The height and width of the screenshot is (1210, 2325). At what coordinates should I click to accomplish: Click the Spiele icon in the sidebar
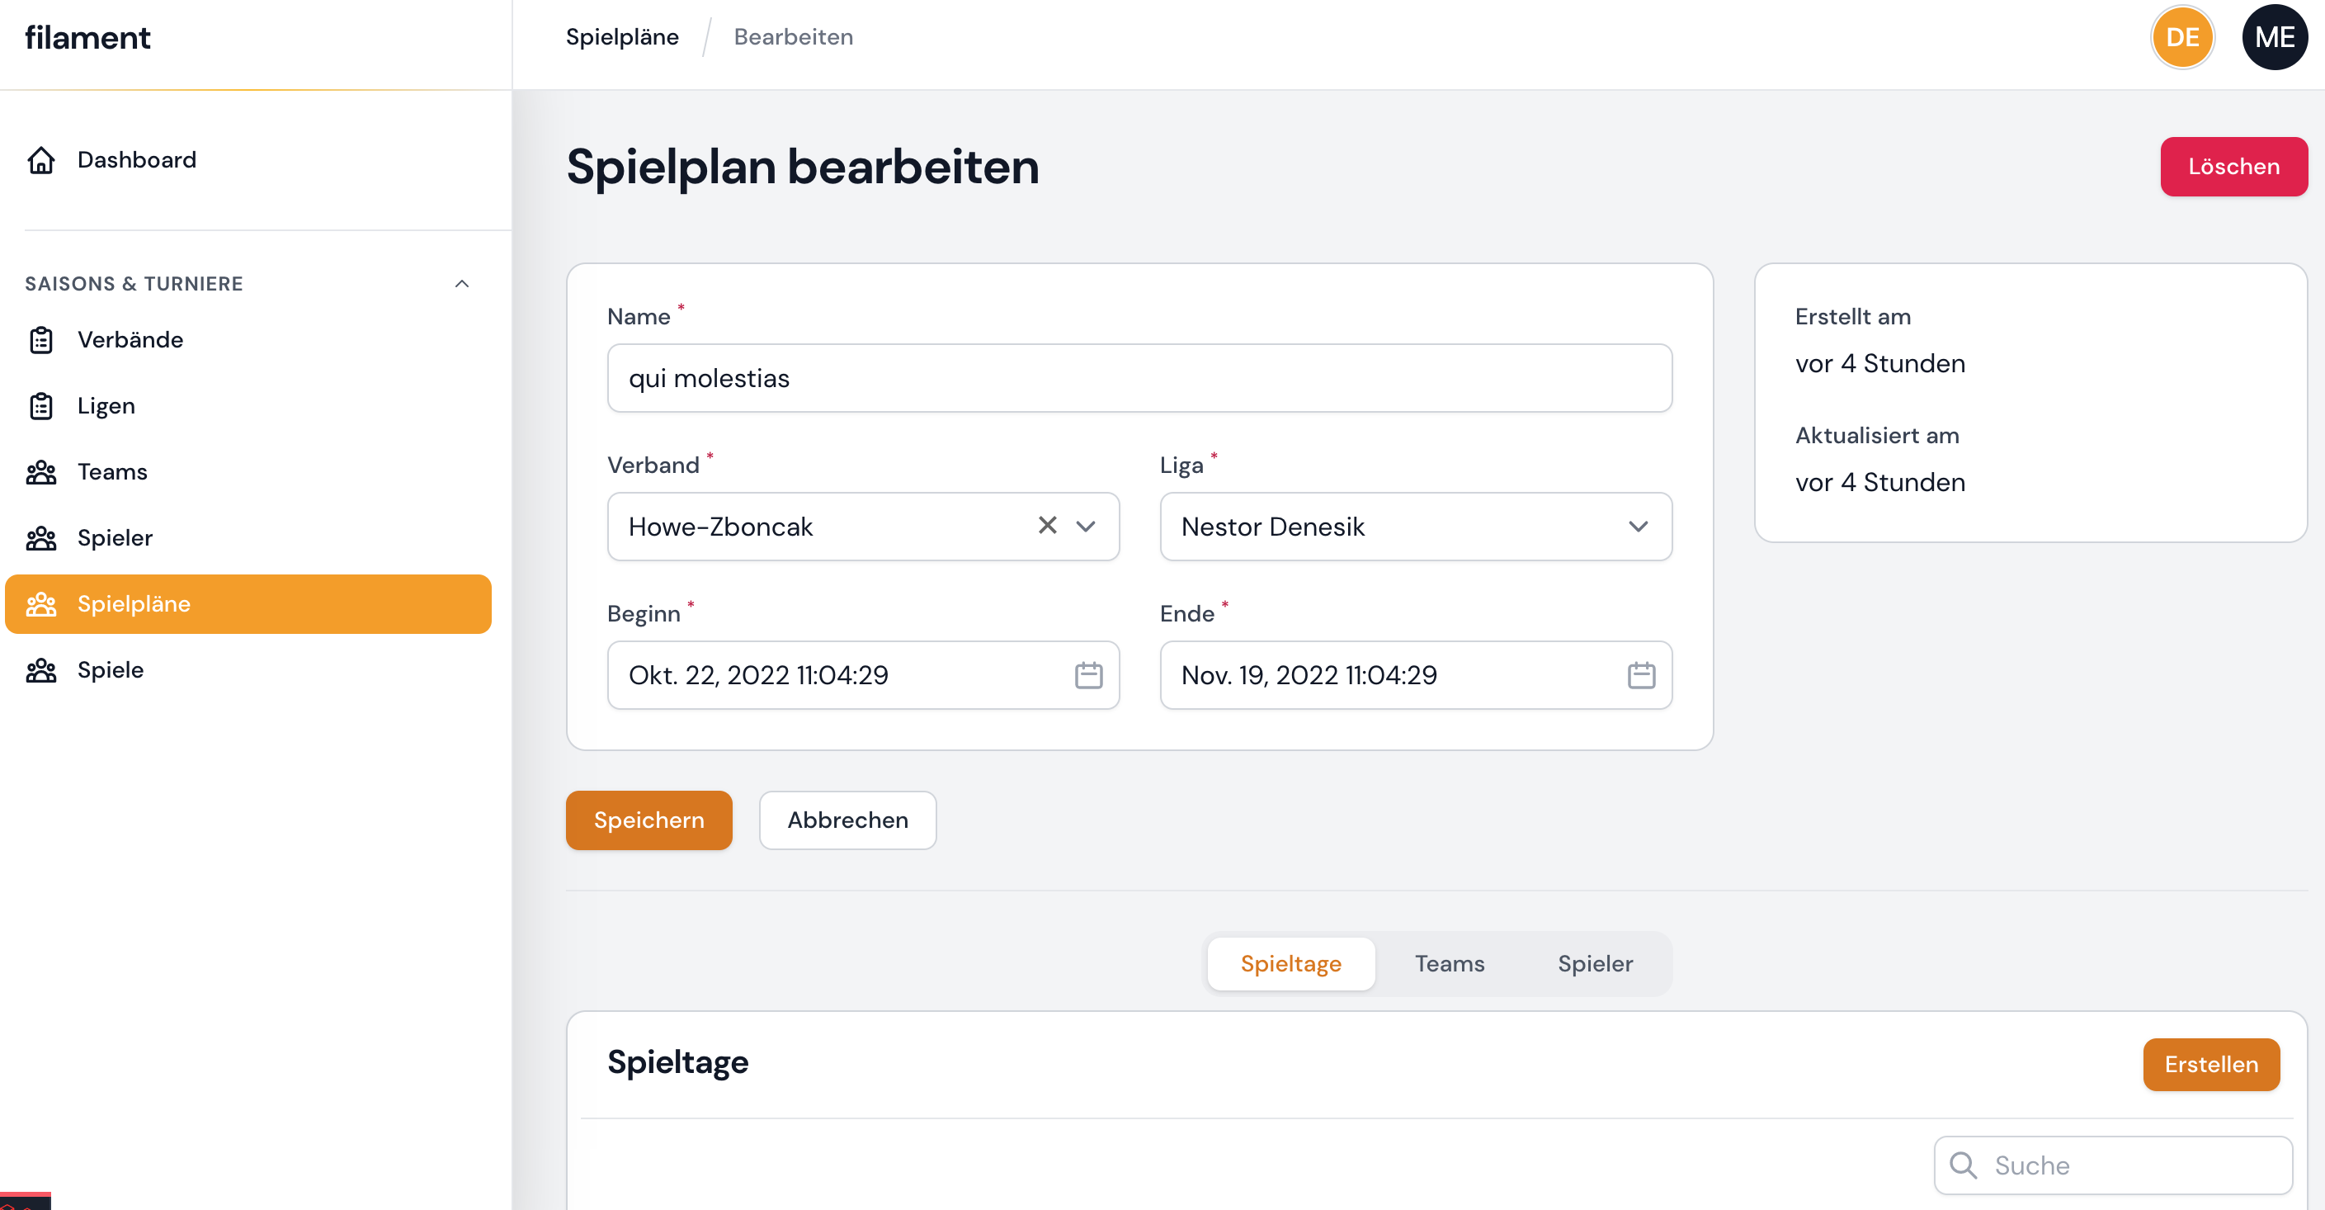[x=40, y=669]
